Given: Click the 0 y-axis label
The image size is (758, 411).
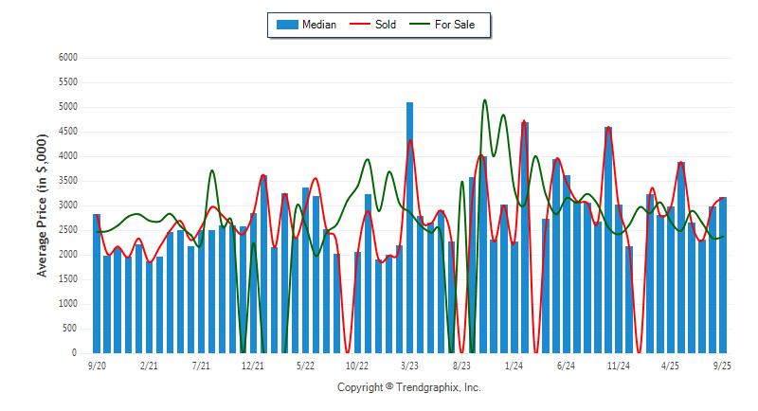Looking at the screenshot, I should click(x=74, y=353).
